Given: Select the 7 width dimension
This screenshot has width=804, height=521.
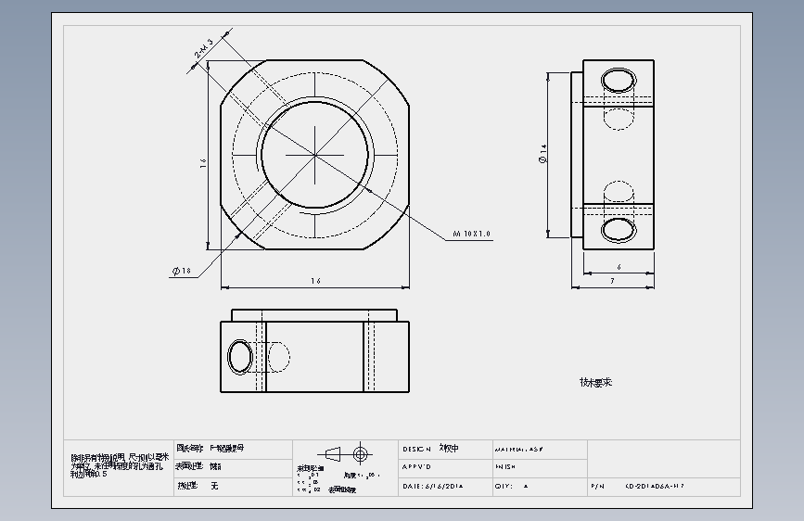Looking at the screenshot, I should tap(612, 281).
